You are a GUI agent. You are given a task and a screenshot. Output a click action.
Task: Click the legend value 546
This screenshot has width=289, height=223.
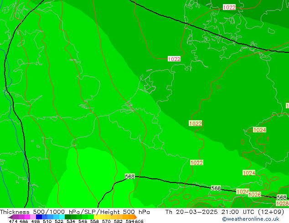coord(83,221)
